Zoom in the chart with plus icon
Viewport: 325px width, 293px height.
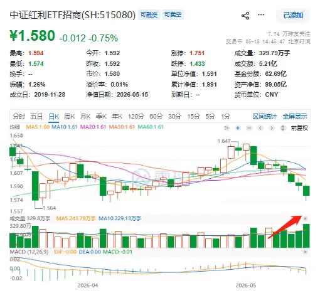(x=238, y=128)
